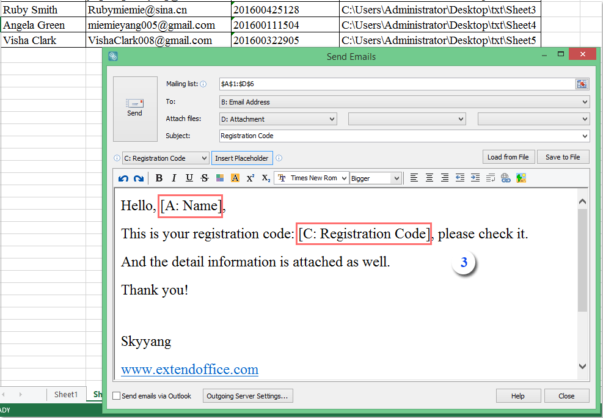This screenshot has height=418, width=603.
Task: Click the Underline icon in the editor toolbar
Action: pyautogui.click(x=189, y=178)
